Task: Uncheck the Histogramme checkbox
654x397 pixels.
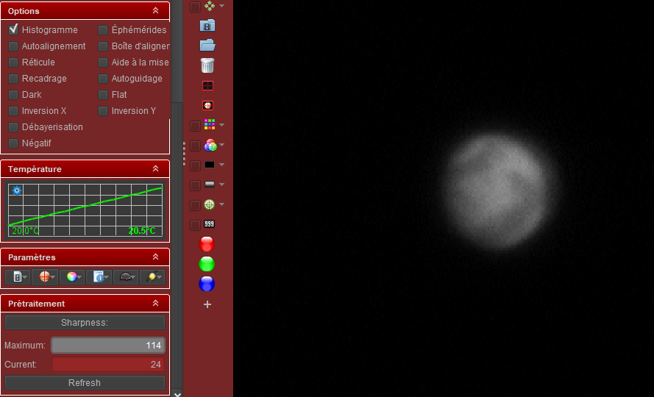Action: tap(13, 29)
